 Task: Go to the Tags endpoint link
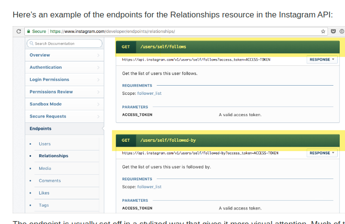44,205
